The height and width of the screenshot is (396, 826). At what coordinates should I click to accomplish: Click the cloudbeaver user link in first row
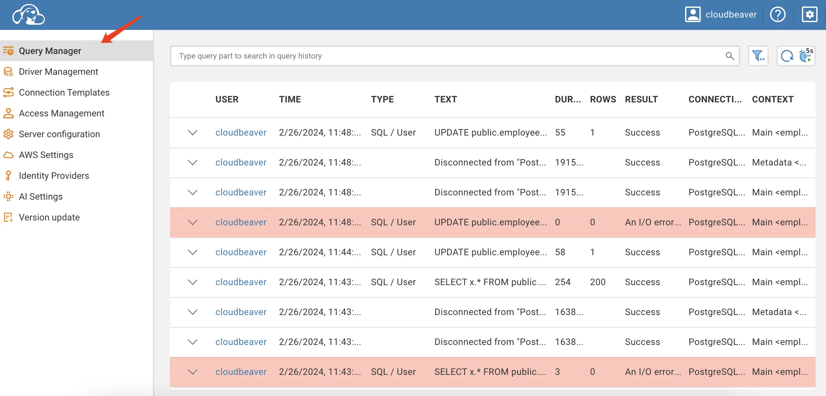coord(241,132)
